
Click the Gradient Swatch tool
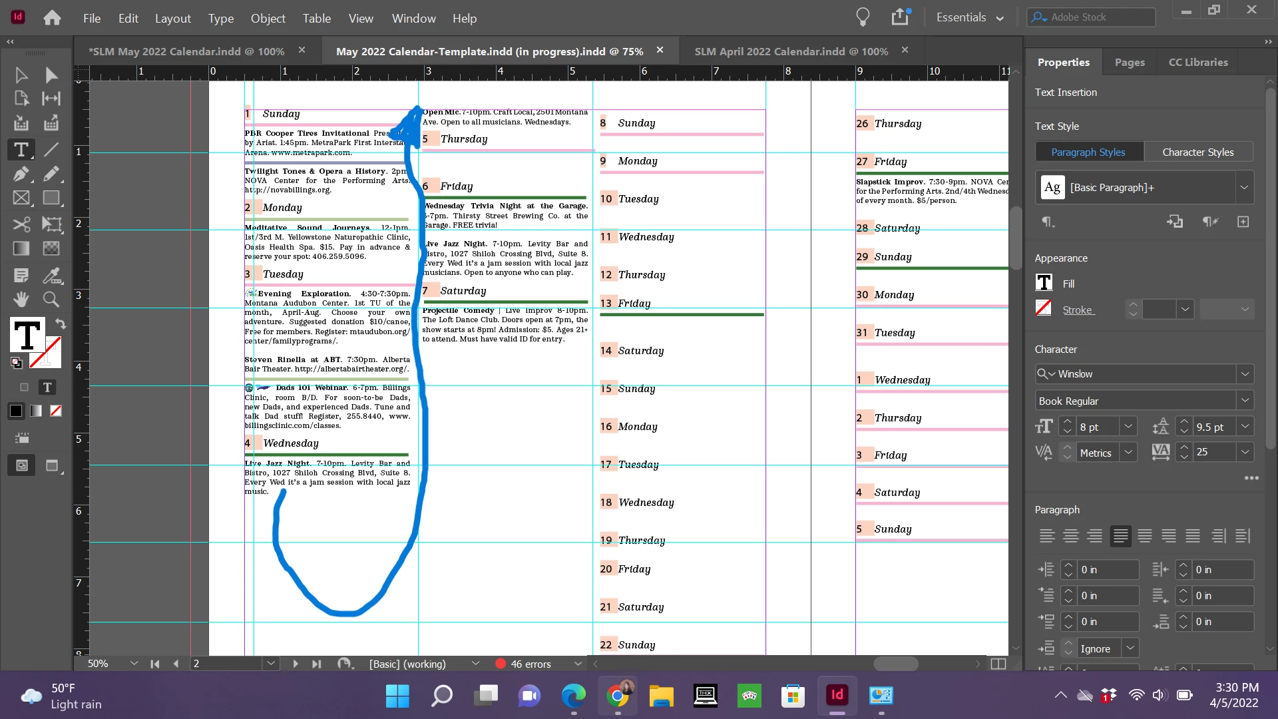pos(21,248)
